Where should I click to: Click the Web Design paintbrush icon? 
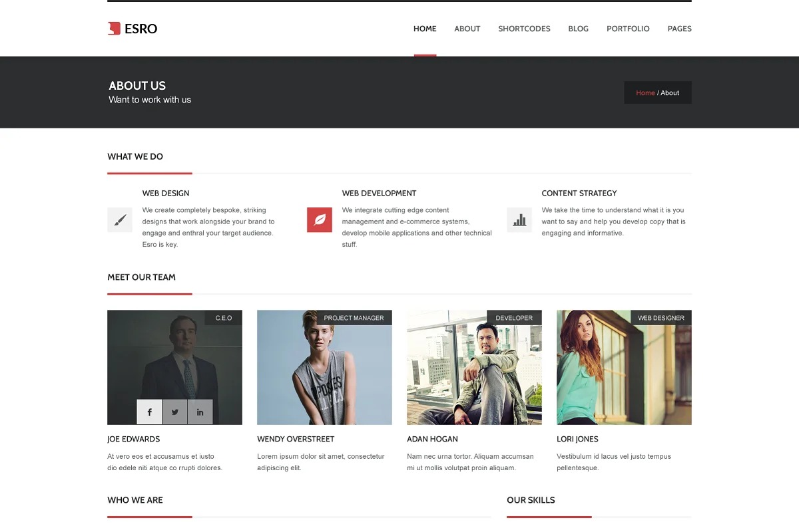[120, 220]
